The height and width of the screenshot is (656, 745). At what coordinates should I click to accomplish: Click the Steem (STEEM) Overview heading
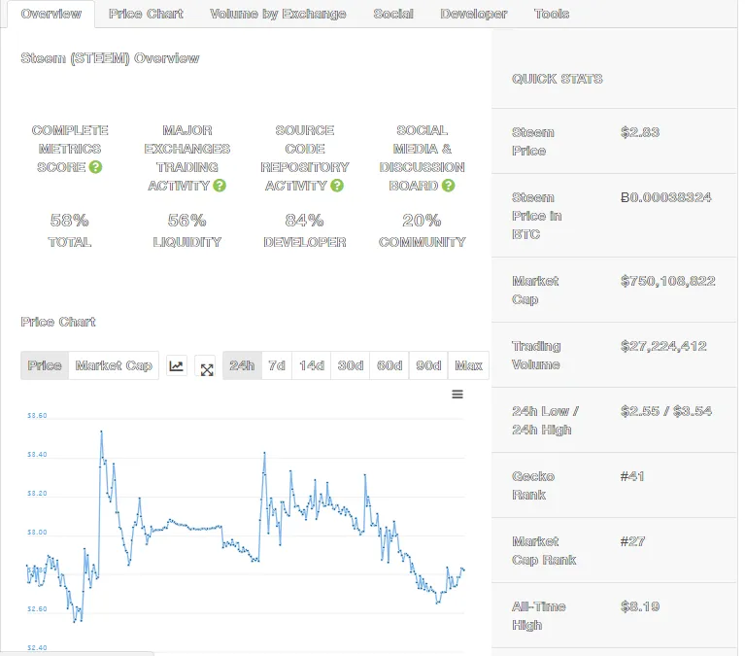coord(110,58)
